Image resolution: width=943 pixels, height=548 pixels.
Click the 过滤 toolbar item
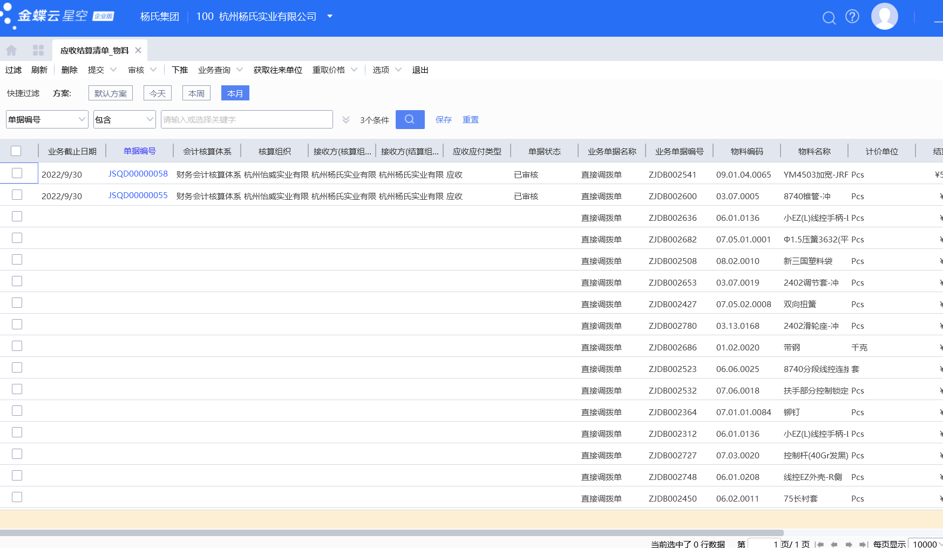tap(13, 70)
